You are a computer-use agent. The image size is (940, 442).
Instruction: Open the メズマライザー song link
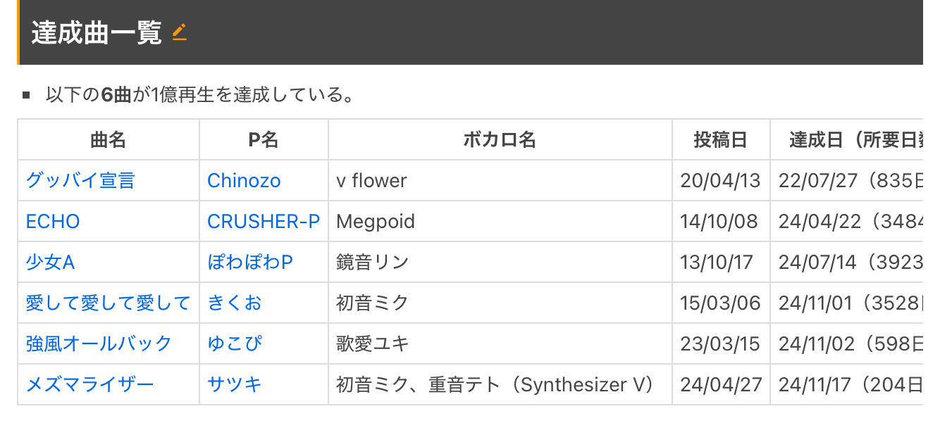(x=89, y=385)
